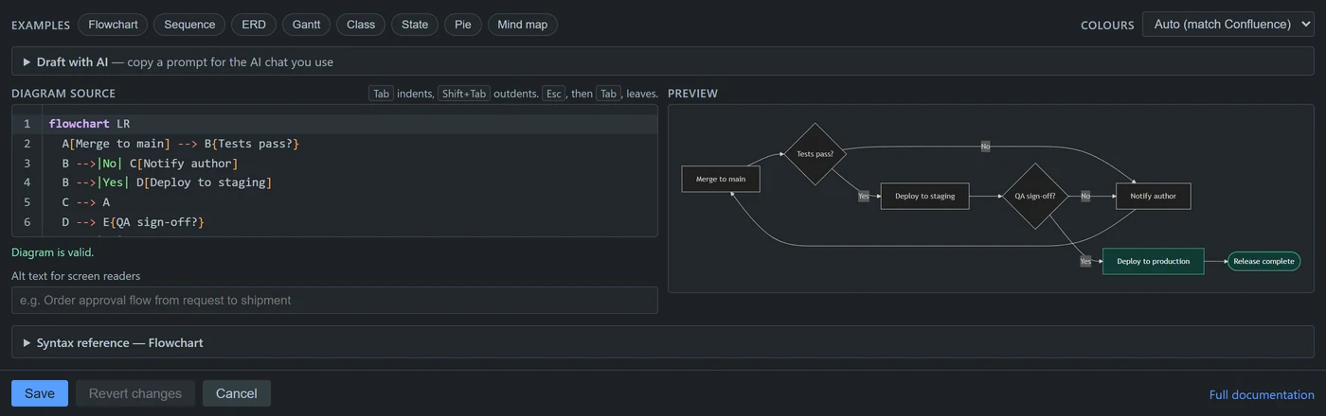Click the 'QA sign-off?' diamond node

click(x=1035, y=196)
